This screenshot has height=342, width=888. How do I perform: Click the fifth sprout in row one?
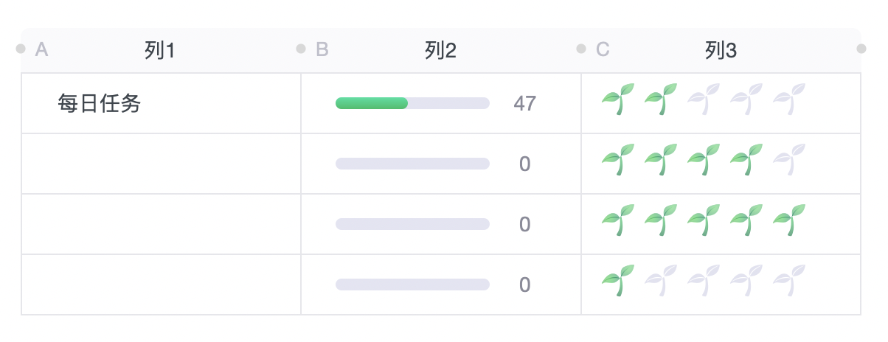tap(789, 100)
